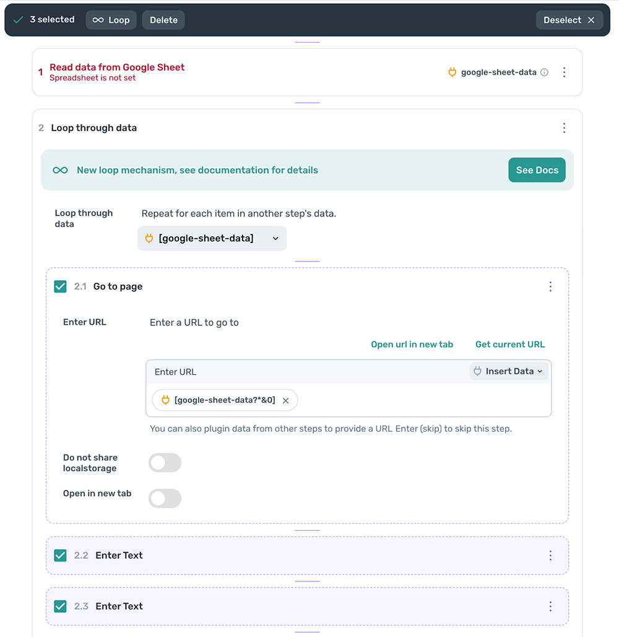
Task: Click the Open url in new tab link
Action: (412, 344)
